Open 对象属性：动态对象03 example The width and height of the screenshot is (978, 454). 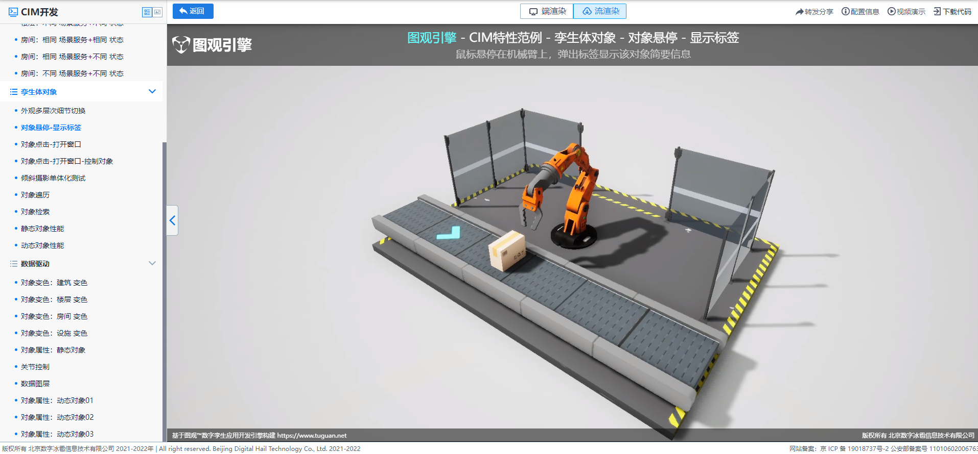(57, 434)
